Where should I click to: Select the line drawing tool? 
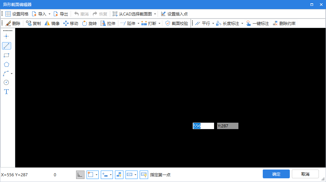tap(7, 46)
